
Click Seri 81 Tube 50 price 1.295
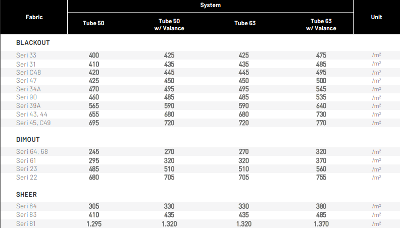click(x=94, y=224)
